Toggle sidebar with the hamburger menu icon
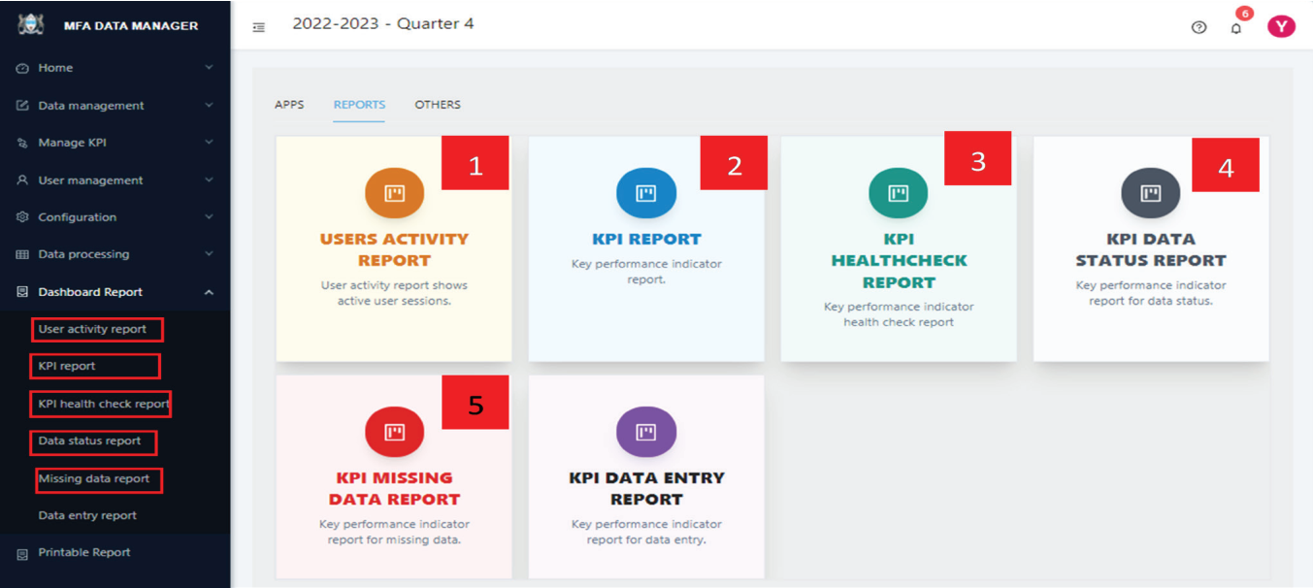This screenshot has height=588, width=1313. pos(259,27)
